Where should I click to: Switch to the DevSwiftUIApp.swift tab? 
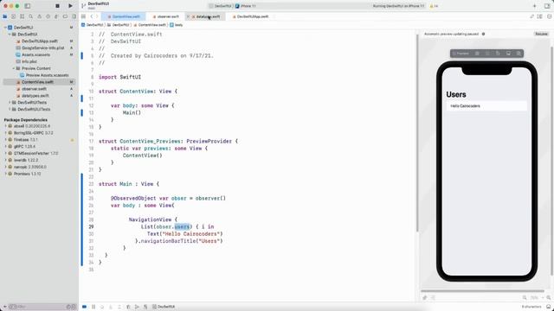click(250, 16)
